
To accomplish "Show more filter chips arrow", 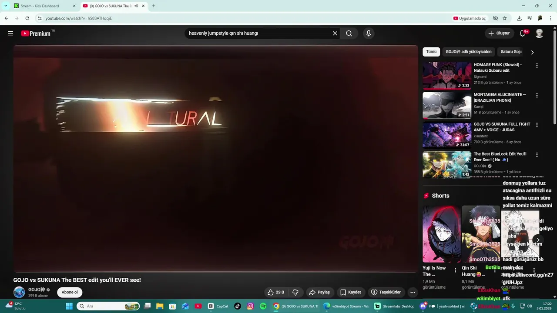I will (532, 52).
